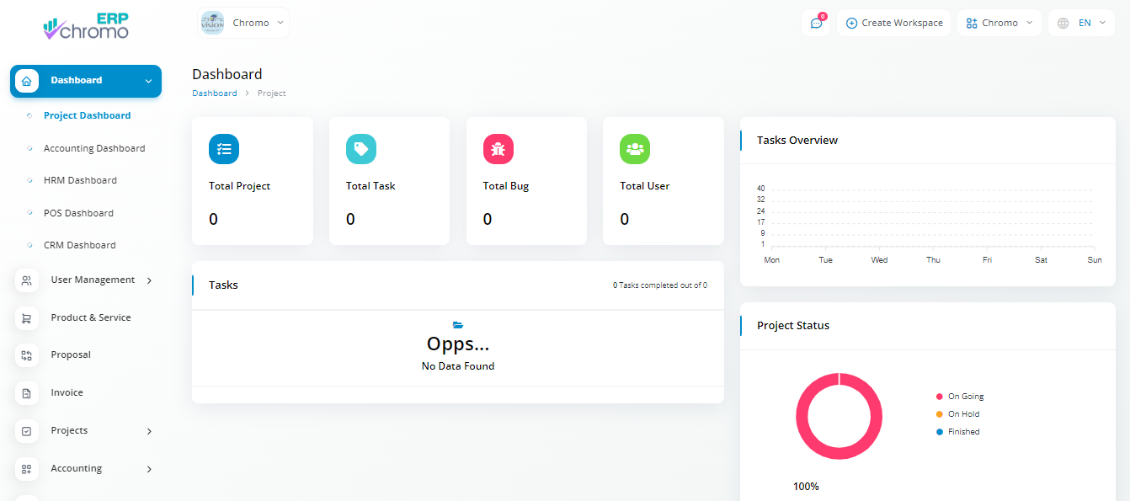Click the Proposal sidebar icon
The height and width of the screenshot is (501, 1130).
pyautogui.click(x=27, y=355)
